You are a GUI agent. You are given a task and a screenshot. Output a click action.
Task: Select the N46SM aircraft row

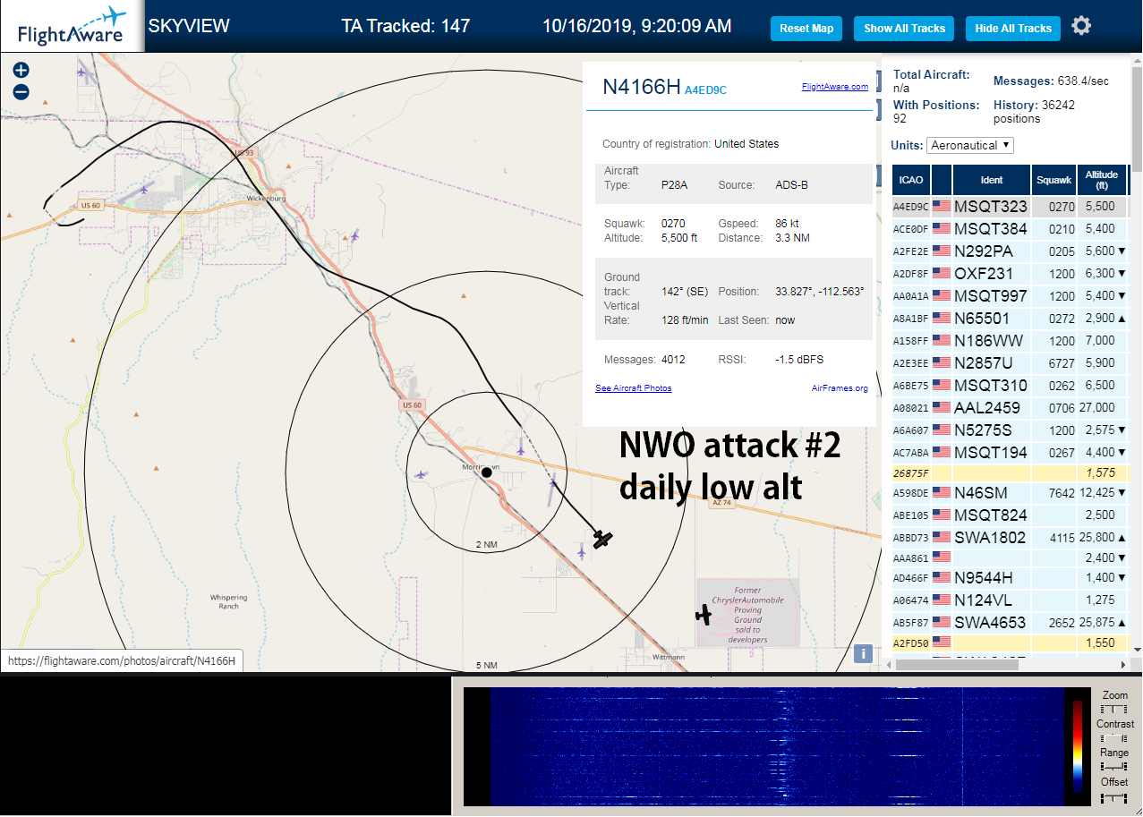tap(1010, 493)
